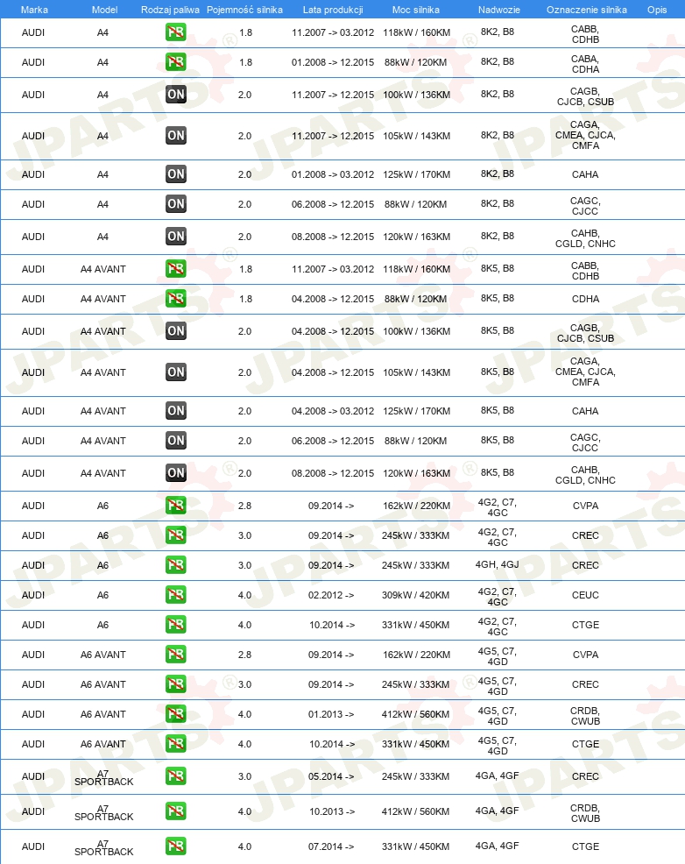Select the petrol icon in the A6 AVANT 331kW / 450KM row
This screenshot has height=864, width=685.
176,744
